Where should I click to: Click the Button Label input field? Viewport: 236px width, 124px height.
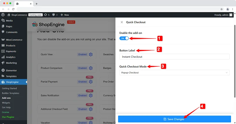175,56
